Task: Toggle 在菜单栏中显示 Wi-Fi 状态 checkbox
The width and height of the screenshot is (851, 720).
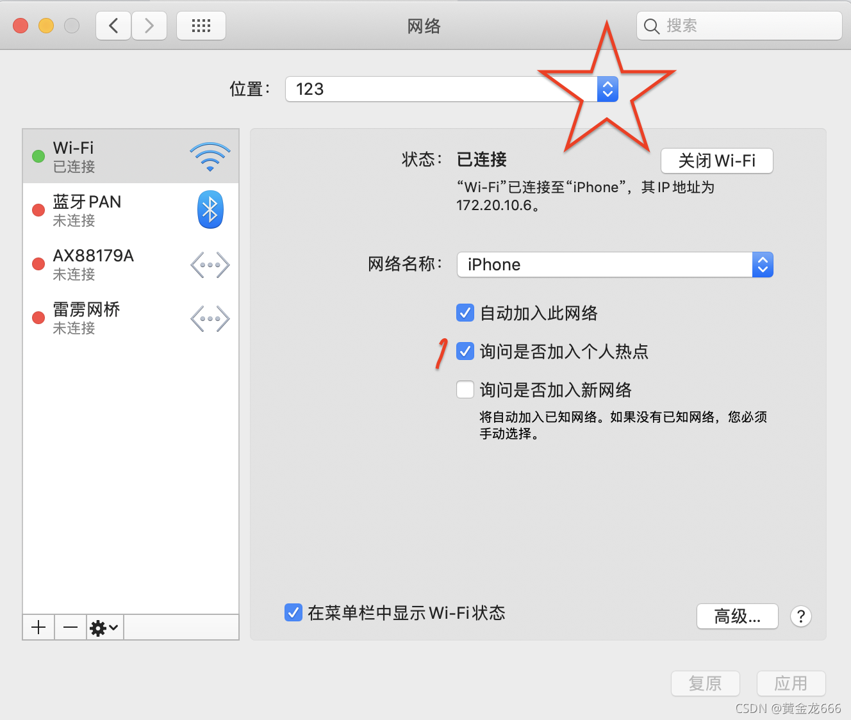Action: [x=293, y=612]
